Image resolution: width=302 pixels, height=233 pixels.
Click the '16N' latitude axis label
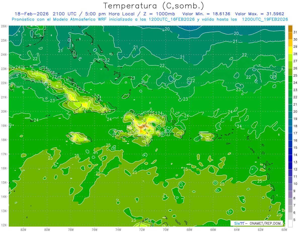click(4, 168)
